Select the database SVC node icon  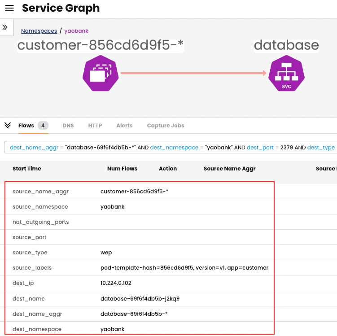(x=286, y=73)
